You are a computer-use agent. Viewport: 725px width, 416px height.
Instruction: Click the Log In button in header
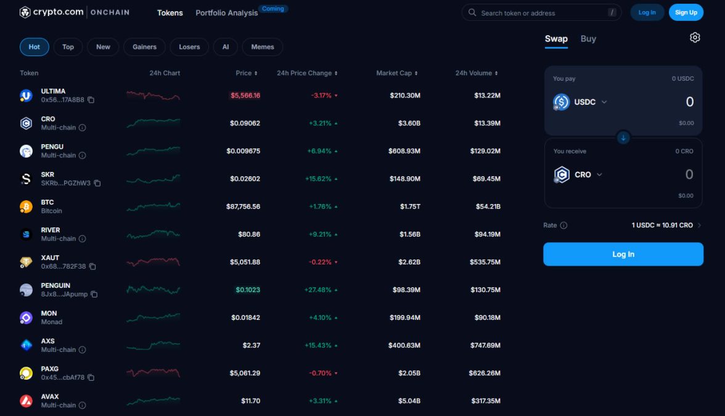(x=647, y=12)
